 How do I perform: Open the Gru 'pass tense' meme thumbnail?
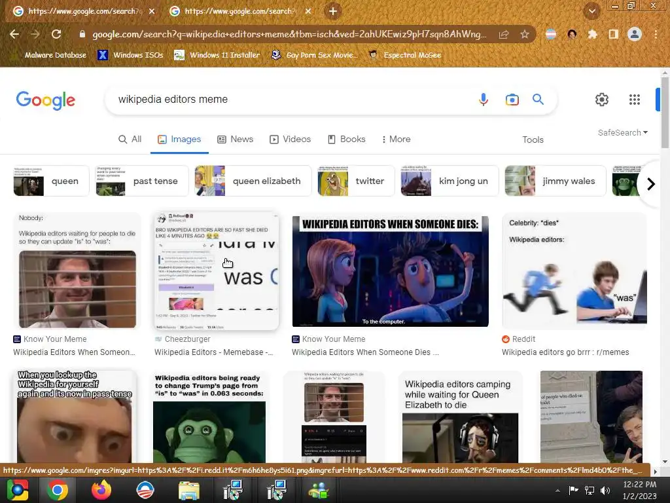point(75,417)
